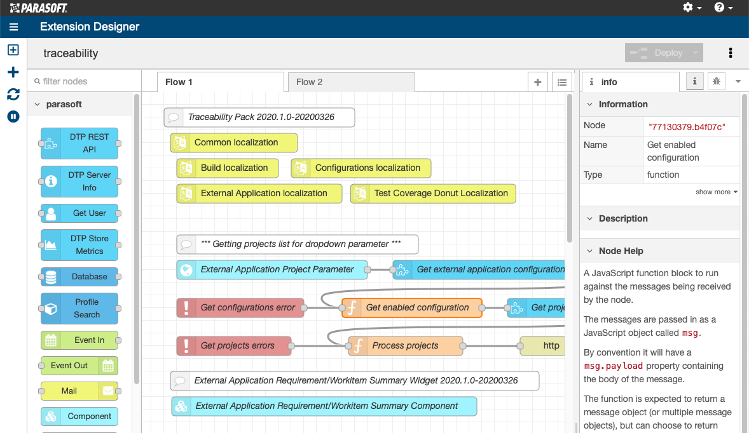749x433 pixels.
Task: Click the blue plus icon in sidebar
Action: [x=13, y=72]
